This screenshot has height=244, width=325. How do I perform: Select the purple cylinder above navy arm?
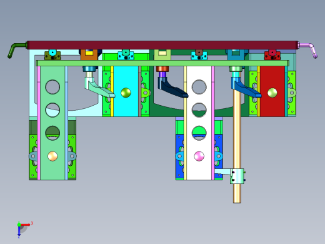pyautogui.click(x=162, y=74)
